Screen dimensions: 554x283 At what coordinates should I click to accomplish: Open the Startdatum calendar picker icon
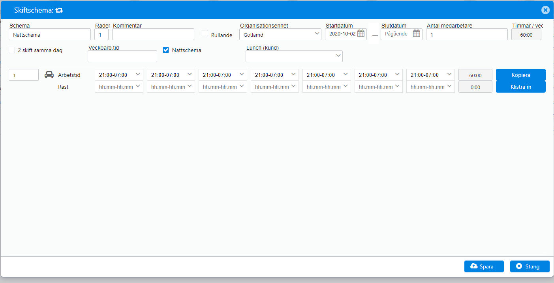click(x=361, y=34)
